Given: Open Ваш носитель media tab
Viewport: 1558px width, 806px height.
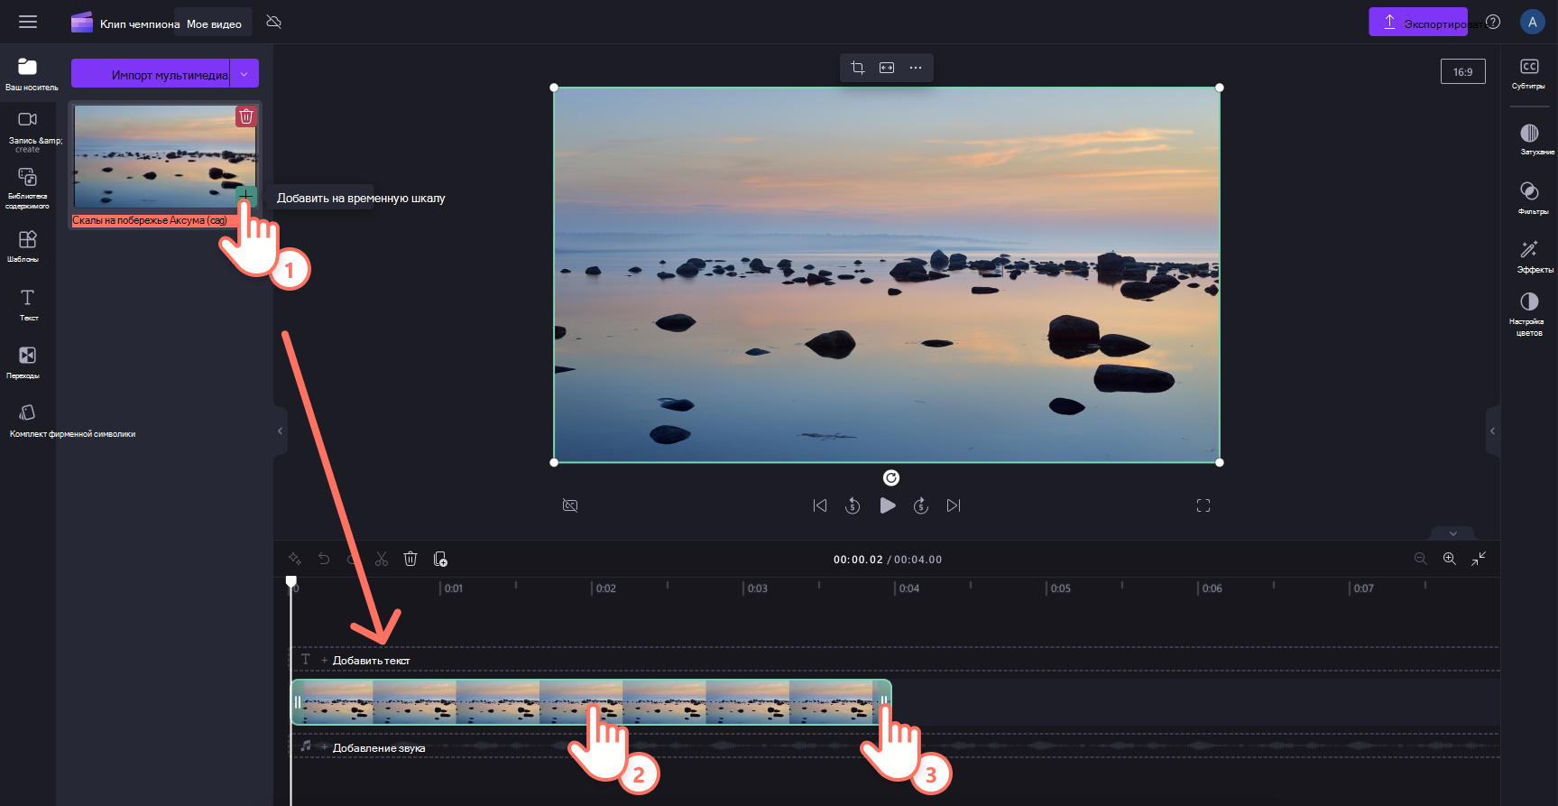Looking at the screenshot, I should [x=28, y=74].
